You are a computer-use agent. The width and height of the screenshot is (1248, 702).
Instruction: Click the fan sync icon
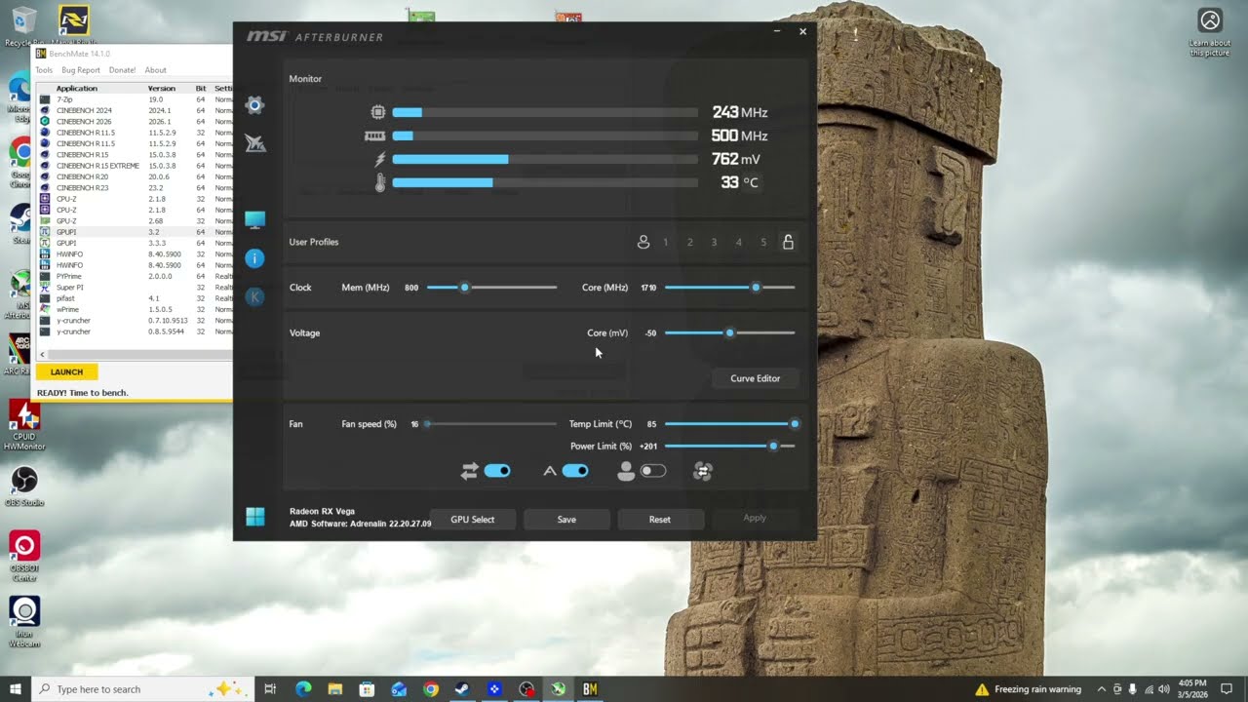[x=703, y=471]
